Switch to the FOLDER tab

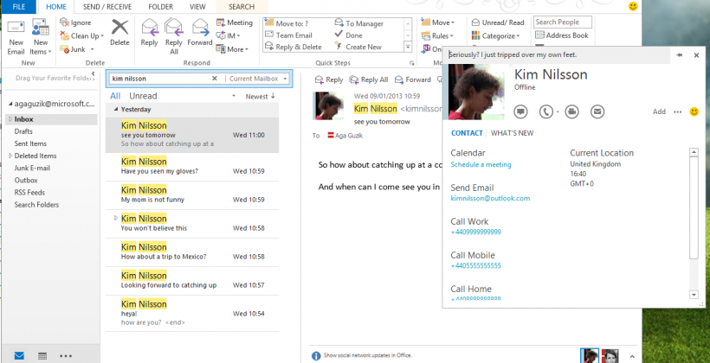[161, 7]
